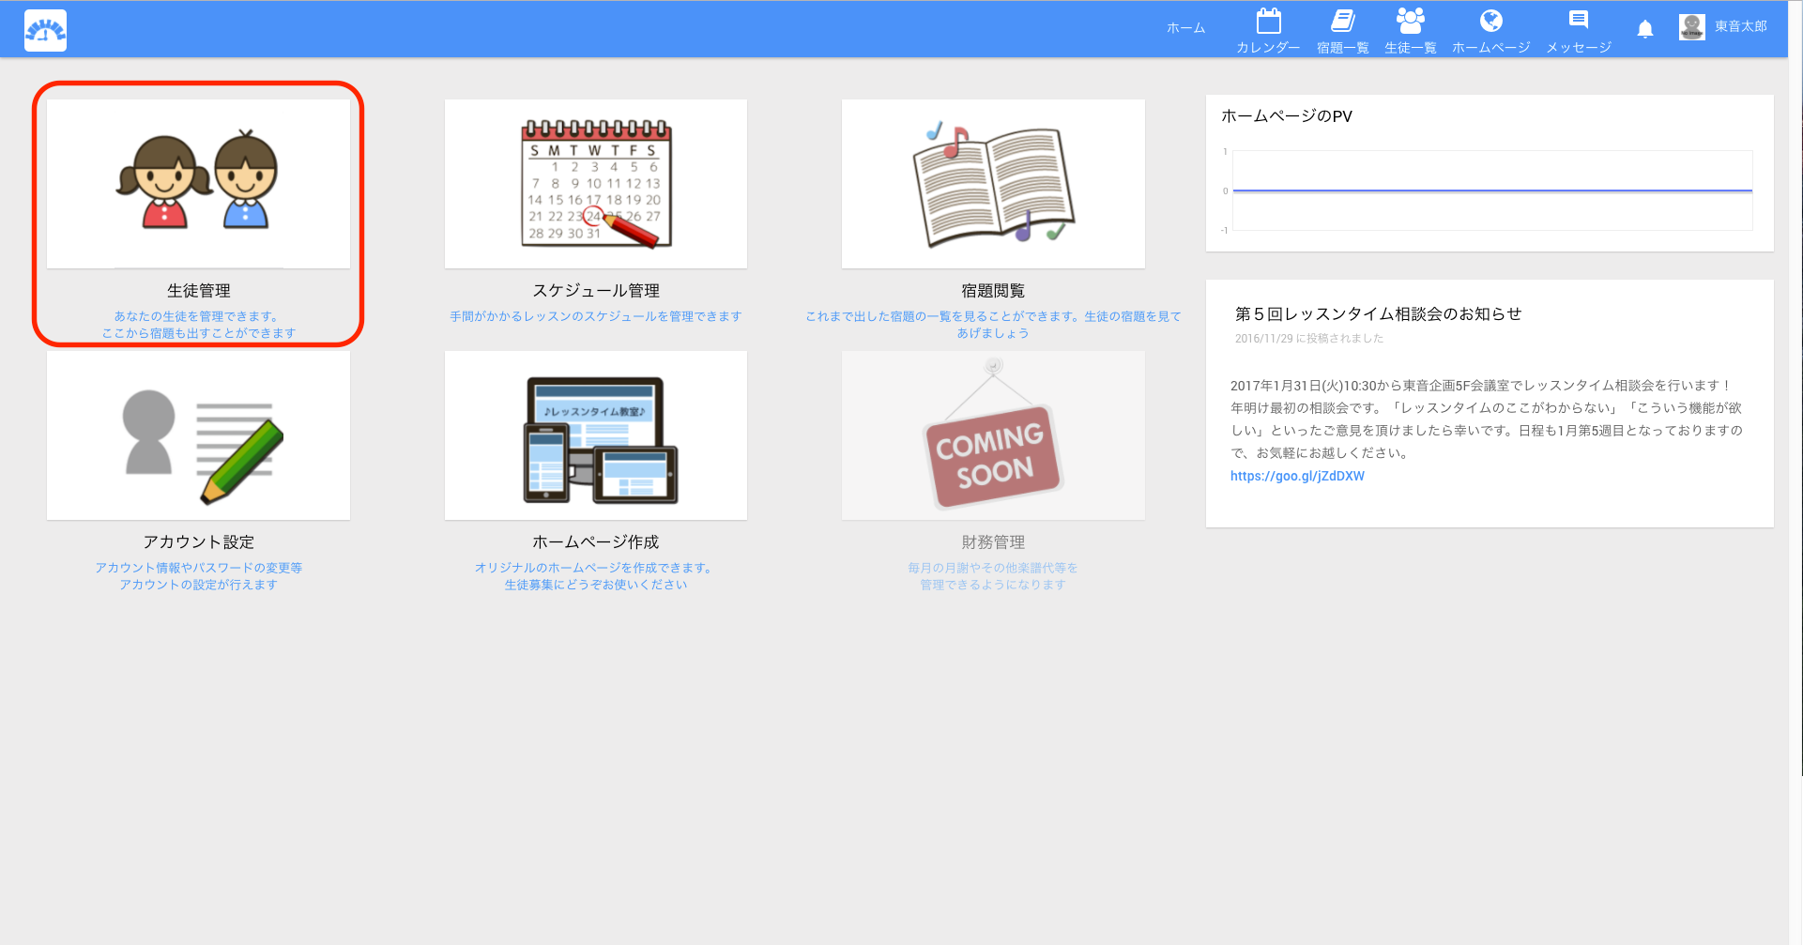This screenshot has width=1803, height=945.
Task: Go to ホーム in the top navigation
Action: click(x=1186, y=28)
